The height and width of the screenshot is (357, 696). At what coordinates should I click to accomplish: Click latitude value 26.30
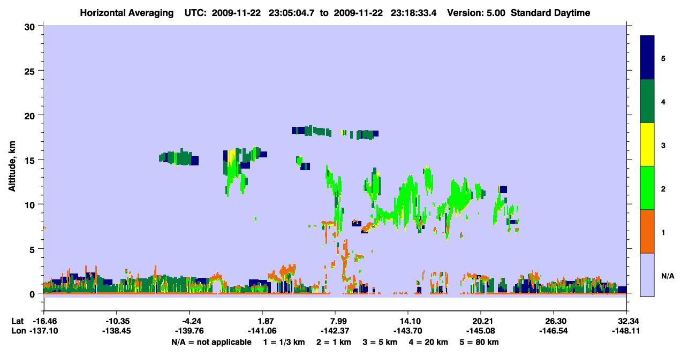pos(553,321)
